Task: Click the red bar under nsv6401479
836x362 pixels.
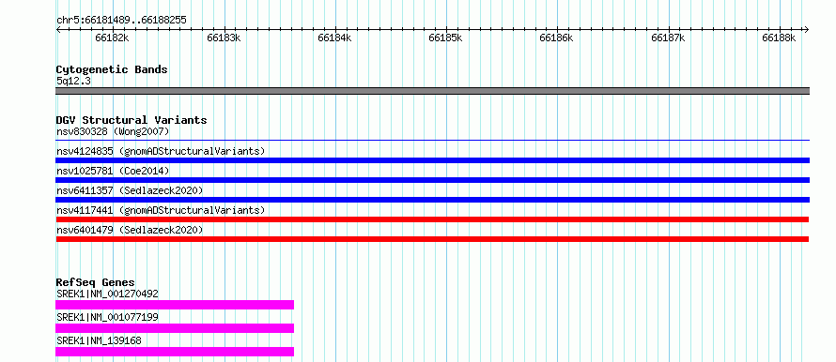Action: [x=432, y=239]
